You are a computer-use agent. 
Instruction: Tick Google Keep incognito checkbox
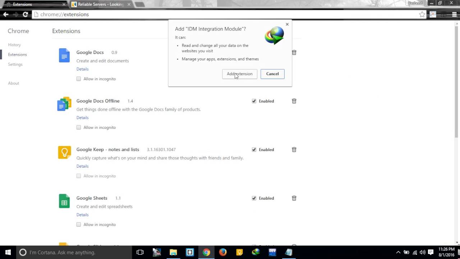(79, 176)
